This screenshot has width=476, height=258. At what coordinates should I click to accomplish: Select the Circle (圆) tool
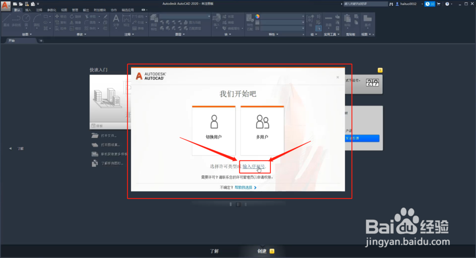tap(26, 20)
